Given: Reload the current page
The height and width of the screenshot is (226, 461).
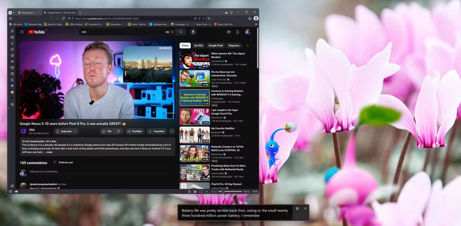Looking at the screenshot, I should tap(63, 18).
